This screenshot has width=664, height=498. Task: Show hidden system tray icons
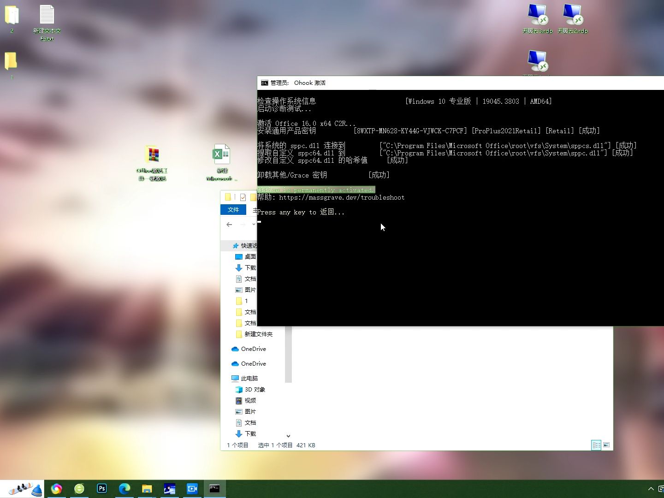(651, 489)
